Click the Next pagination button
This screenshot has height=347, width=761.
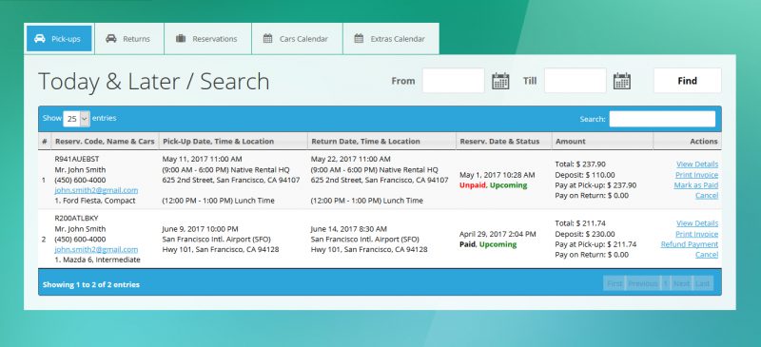681,283
